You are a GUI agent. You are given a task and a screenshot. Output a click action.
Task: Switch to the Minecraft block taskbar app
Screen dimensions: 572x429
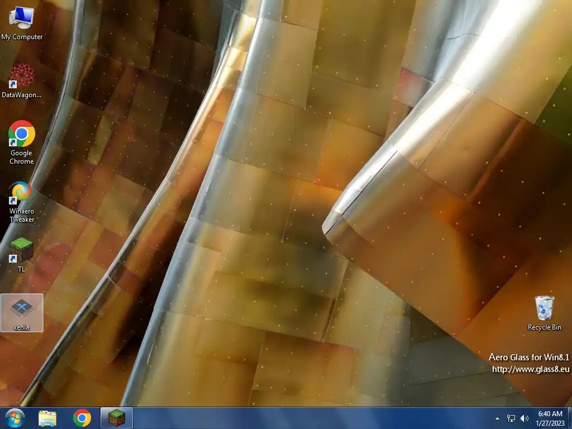point(117,418)
